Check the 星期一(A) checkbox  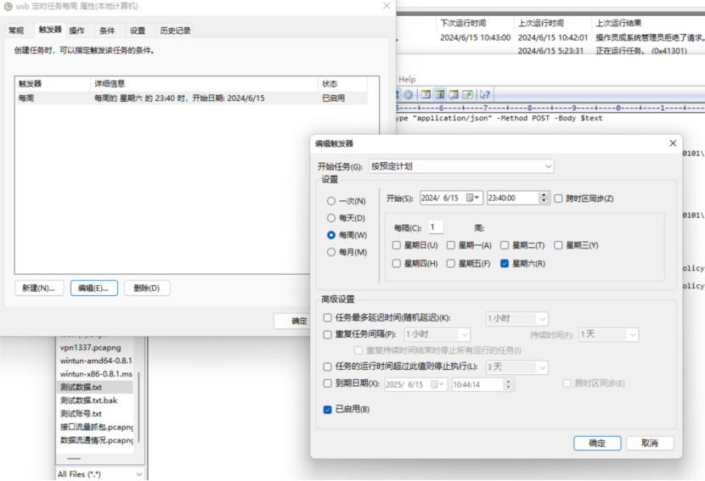pos(450,245)
